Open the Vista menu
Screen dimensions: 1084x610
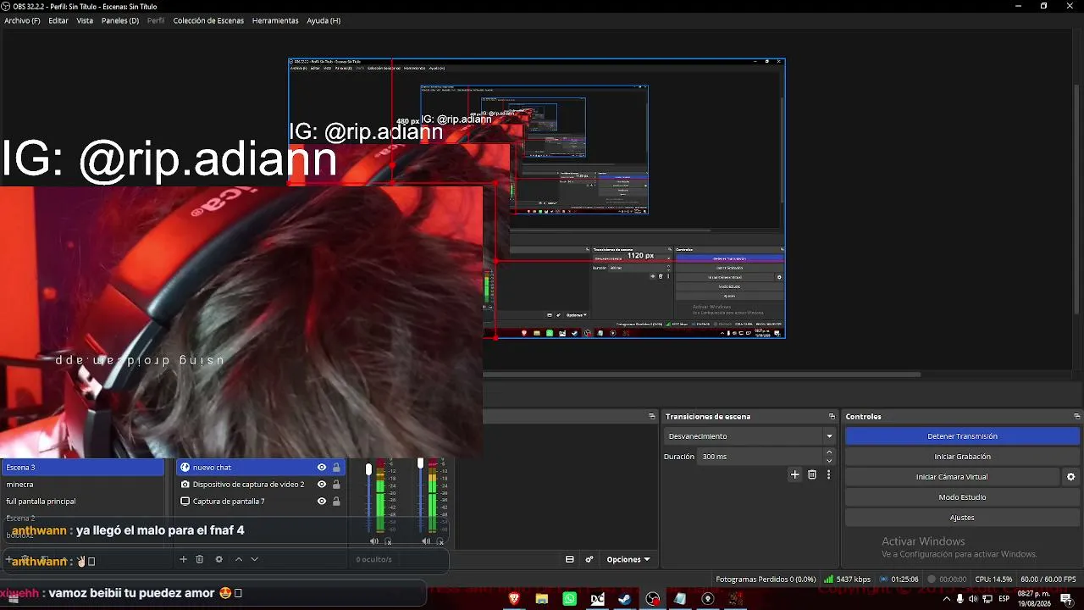pyautogui.click(x=85, y=20)
